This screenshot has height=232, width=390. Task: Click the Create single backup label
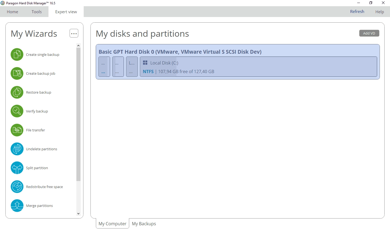[x=43, y=54]
